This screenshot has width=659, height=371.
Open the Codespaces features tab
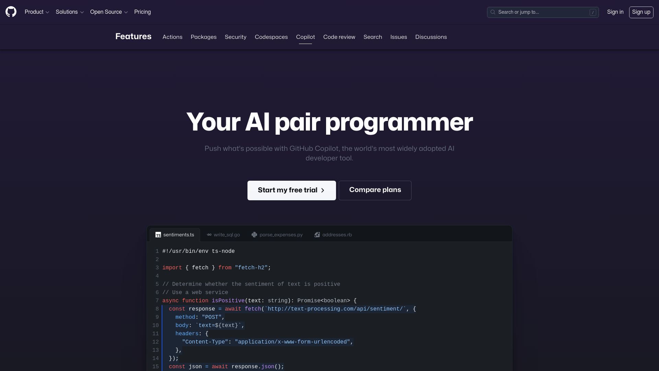coord(271,37)
